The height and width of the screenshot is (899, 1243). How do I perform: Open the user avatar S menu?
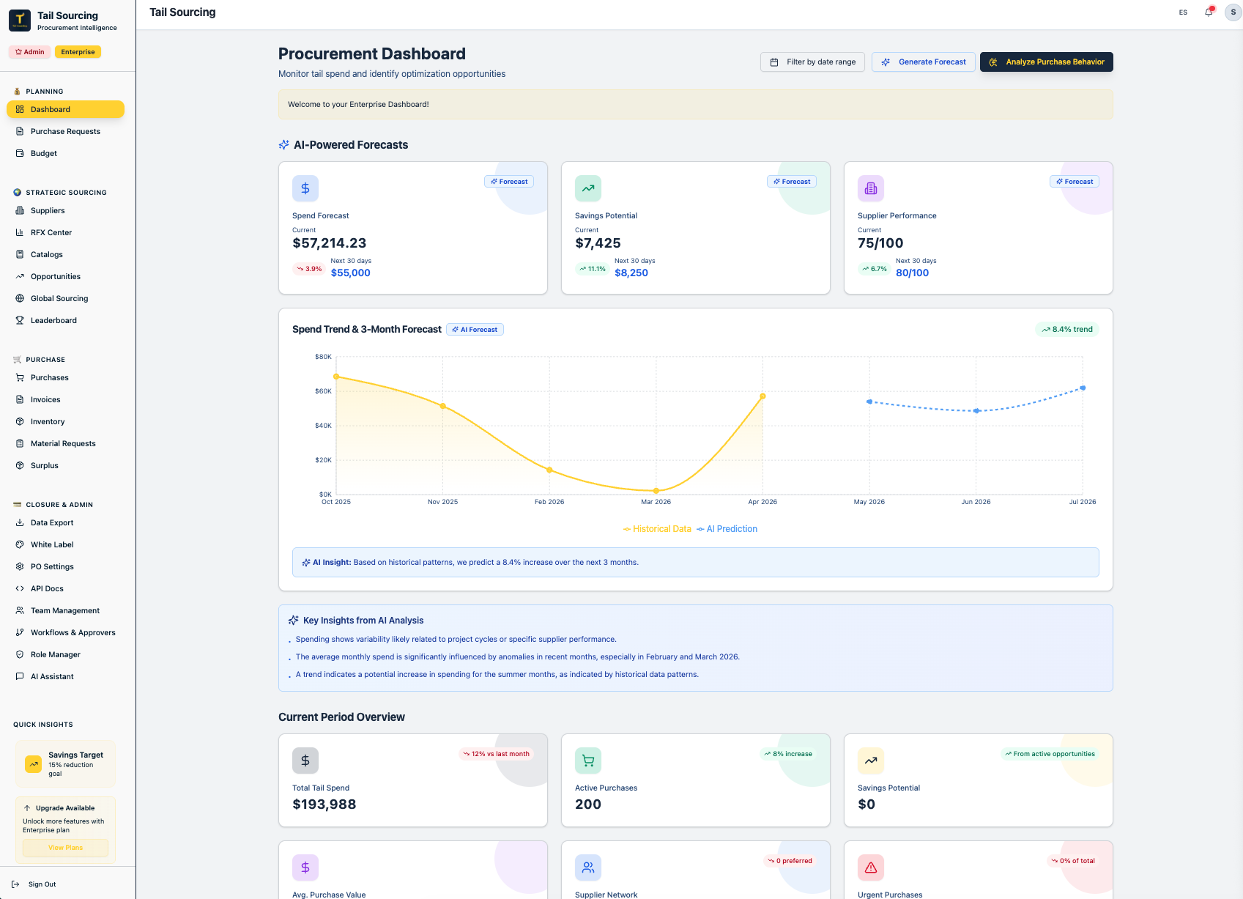pos(1233,12)
